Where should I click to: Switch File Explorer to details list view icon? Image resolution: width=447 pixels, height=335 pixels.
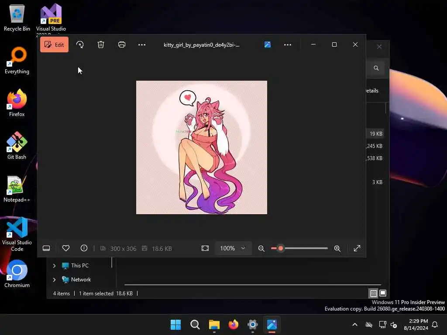pyautogui.click(x=374, y=293)
